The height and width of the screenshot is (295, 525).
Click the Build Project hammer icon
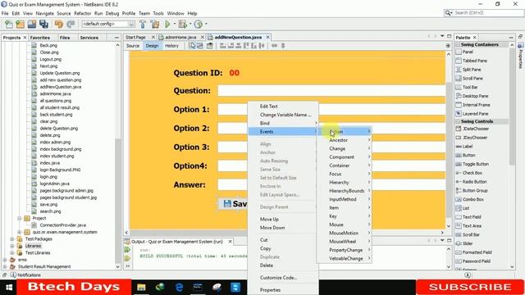143,24
